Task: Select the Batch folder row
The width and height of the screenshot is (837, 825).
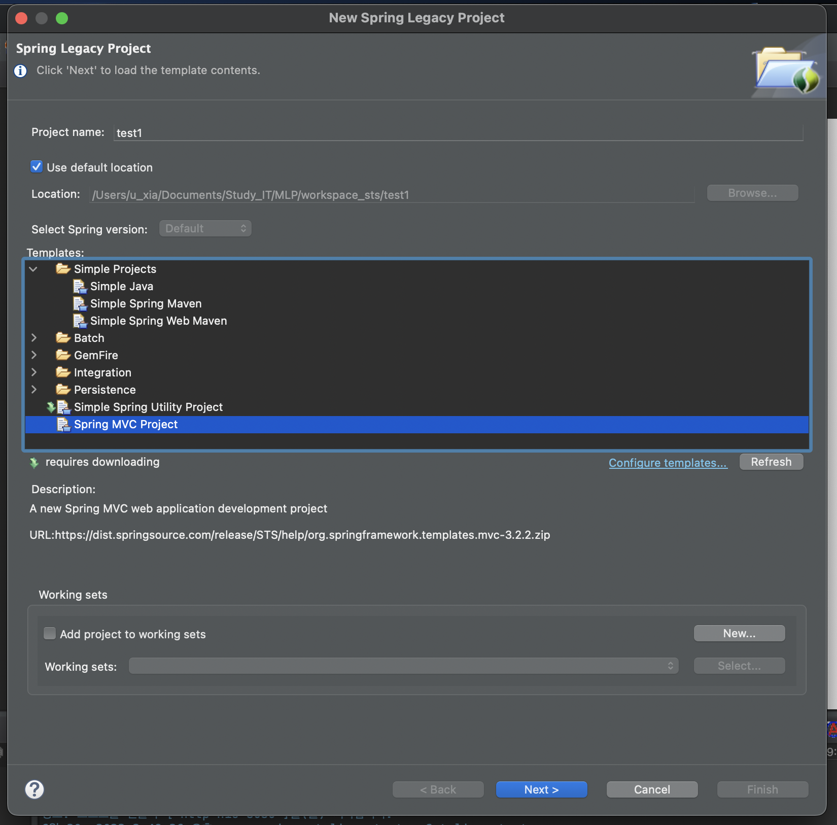Action: point(417,338)
